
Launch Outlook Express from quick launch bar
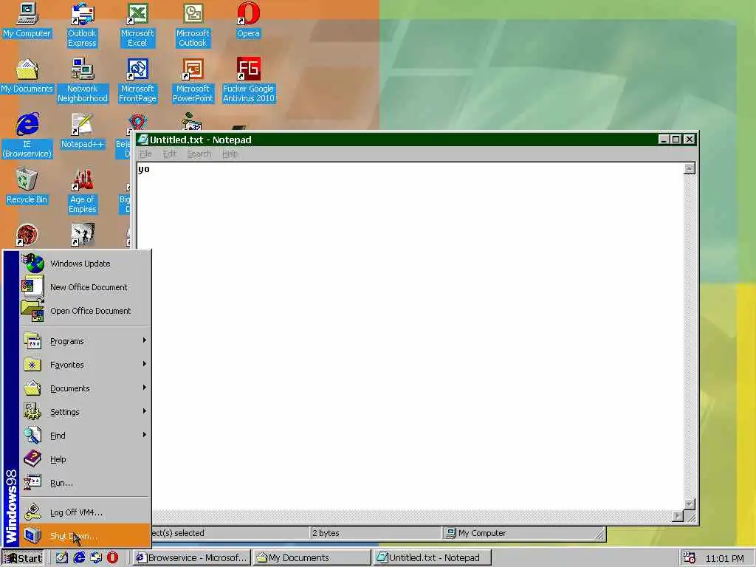pos(96,557)
